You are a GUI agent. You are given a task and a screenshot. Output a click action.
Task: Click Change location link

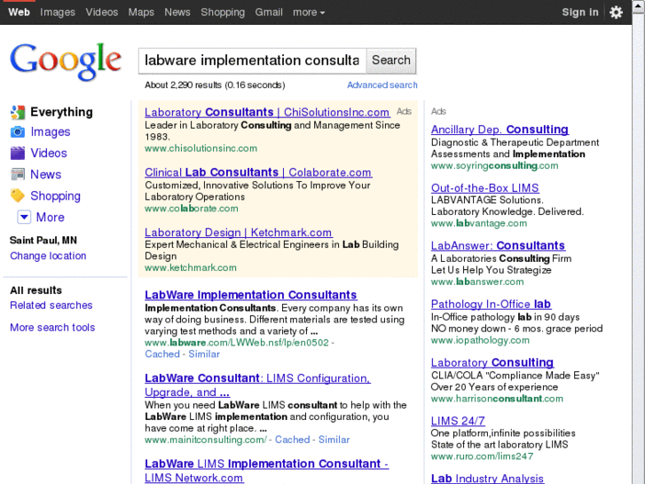[x=48, y=256]
